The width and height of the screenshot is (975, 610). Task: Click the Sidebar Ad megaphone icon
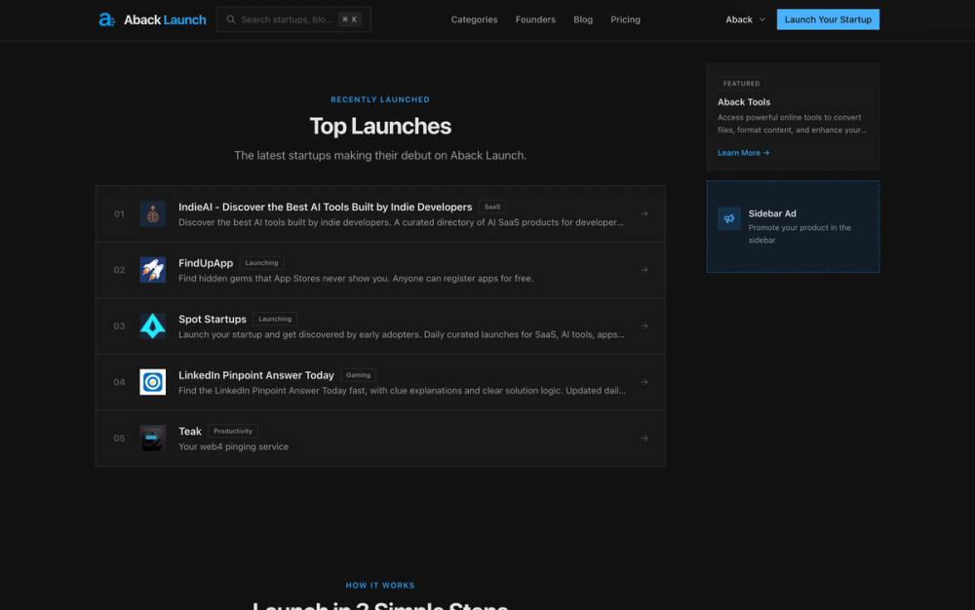[x=729, y=218]
